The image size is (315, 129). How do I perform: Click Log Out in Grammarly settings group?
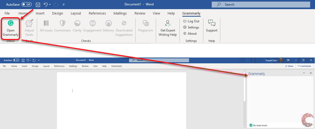pos(191,21)
